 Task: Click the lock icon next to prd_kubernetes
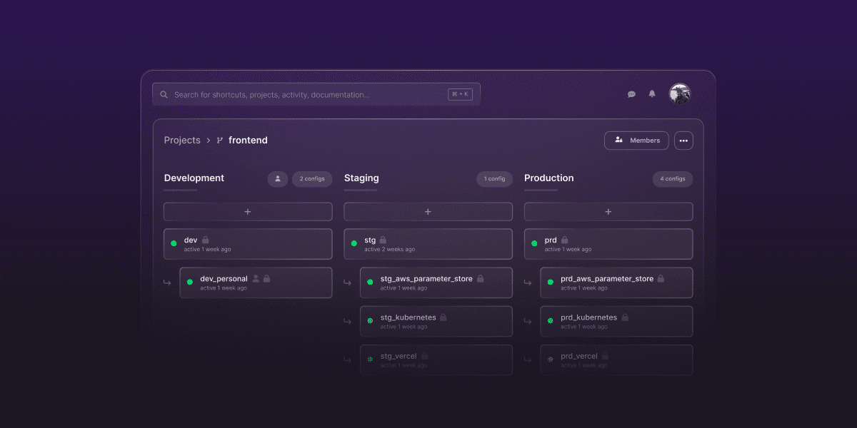(x=625, y=317)
